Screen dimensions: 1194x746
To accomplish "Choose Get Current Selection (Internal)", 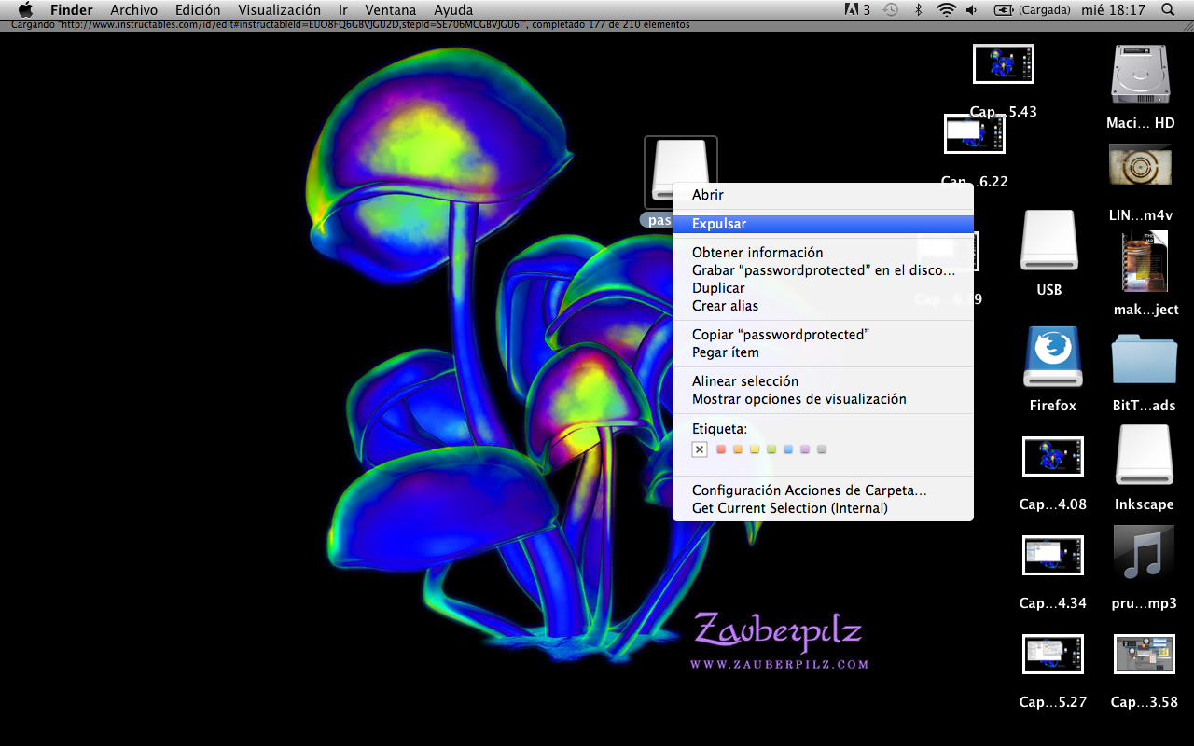I will (823, 508).
